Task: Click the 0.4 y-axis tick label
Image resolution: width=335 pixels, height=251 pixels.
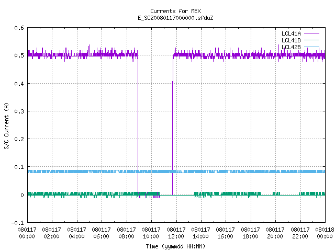Action: click(x=19, y=84)
